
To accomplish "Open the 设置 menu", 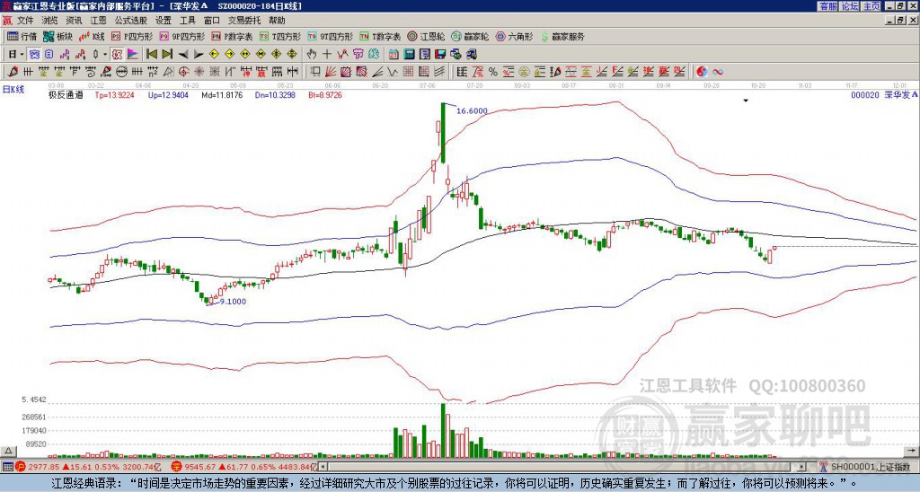I will [164, 21].
